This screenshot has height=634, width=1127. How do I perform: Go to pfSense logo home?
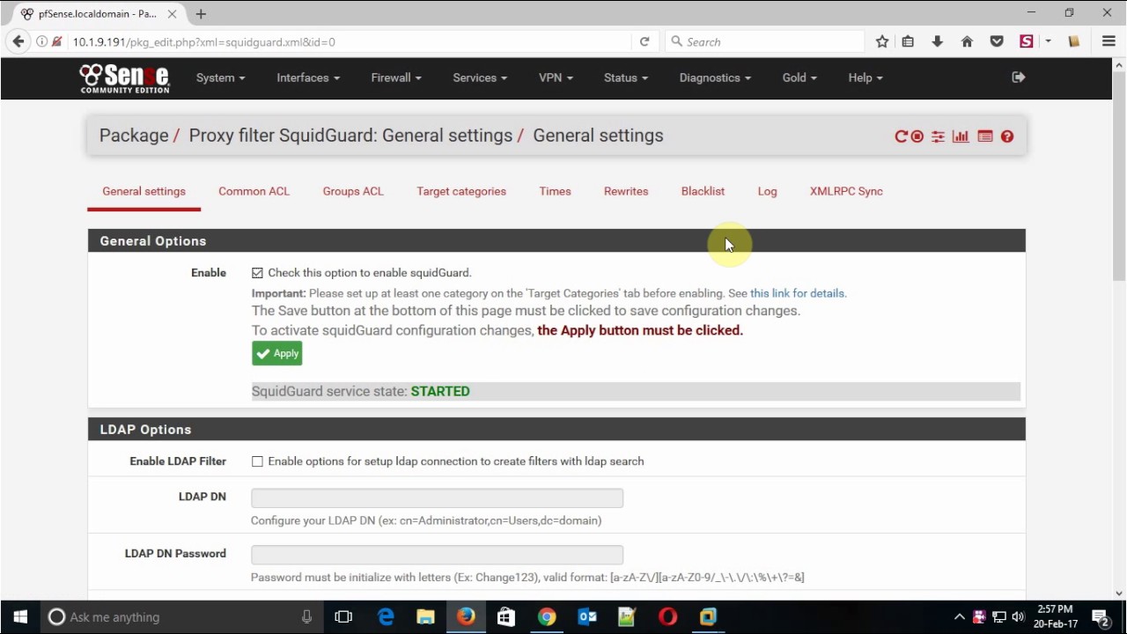pos(124,78)
